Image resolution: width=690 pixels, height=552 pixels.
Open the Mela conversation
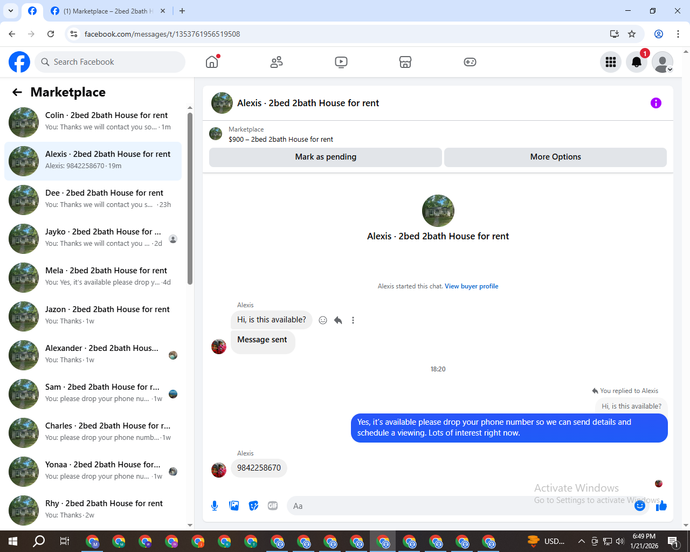pos(93,277)
